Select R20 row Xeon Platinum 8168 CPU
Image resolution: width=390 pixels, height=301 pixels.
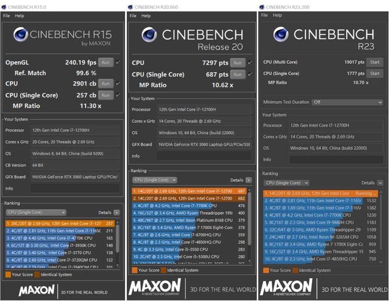point(189,220)
